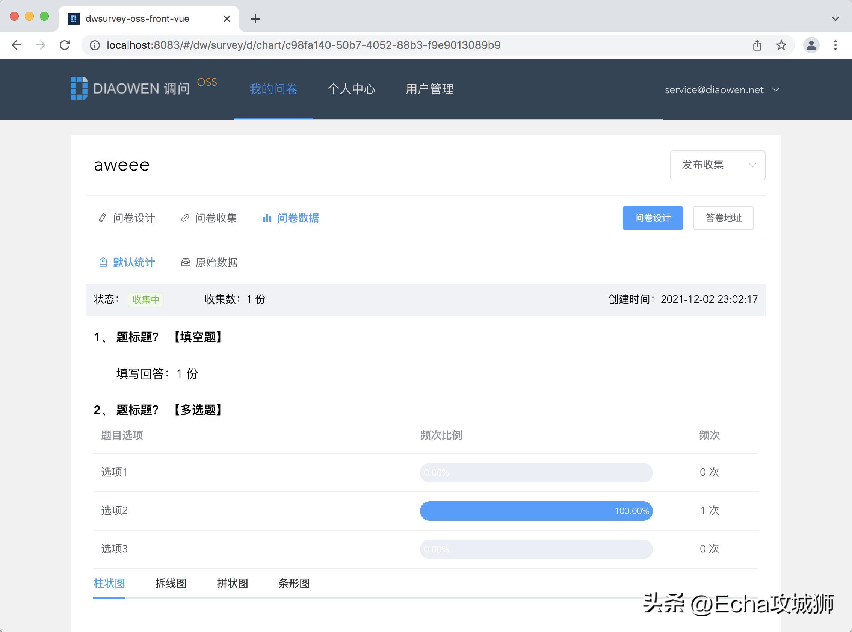This screenshot has height=632, width=852.
Task: Open a new browser tab
Action: click(x=255, y=19)
